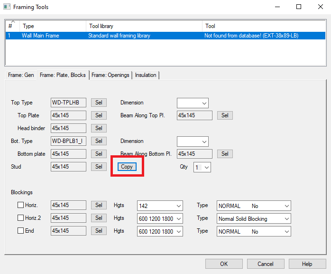Switch to the Frame: Gen tab
The width and height of the screenshot is (331, 274).
[21, 75]
